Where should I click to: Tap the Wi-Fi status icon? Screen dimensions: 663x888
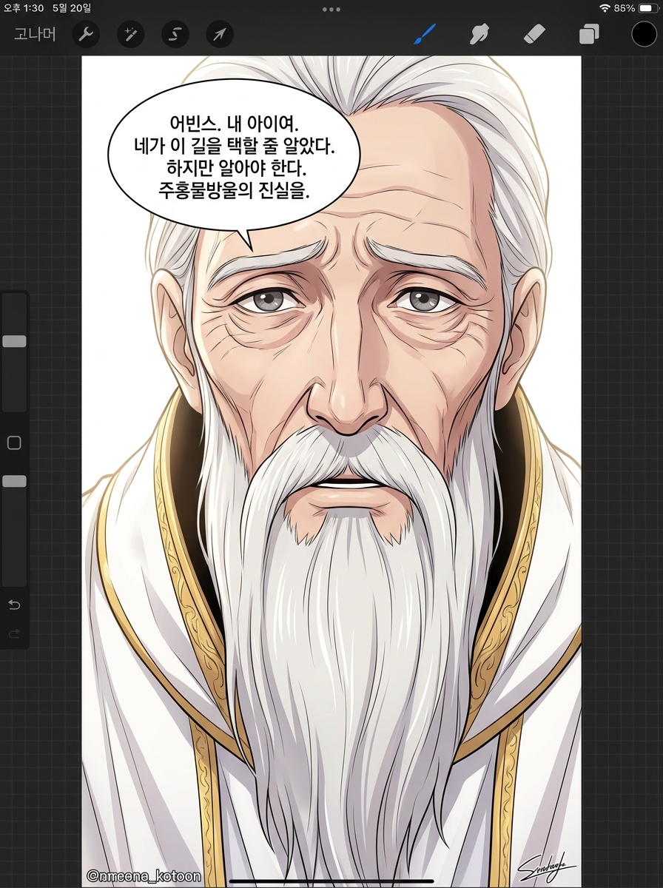pos(605,8)
